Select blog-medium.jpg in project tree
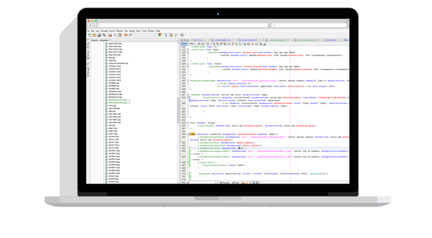Screen dimensions: 432x238 coord(116,46)
